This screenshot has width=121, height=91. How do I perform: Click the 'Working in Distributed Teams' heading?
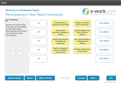22,10
